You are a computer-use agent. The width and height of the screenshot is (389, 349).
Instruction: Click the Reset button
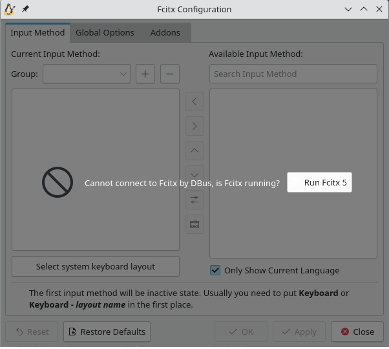(32, 332)
